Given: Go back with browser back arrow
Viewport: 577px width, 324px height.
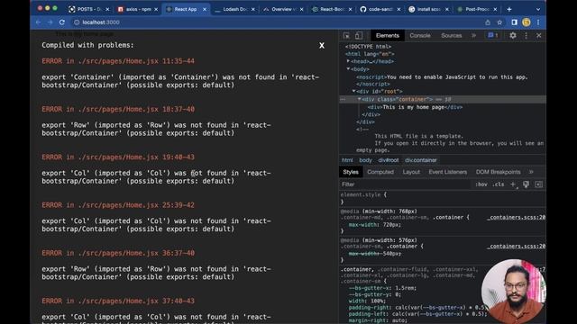Looking at the screenshot, I should pyautogui.click(x=38, y=22).
